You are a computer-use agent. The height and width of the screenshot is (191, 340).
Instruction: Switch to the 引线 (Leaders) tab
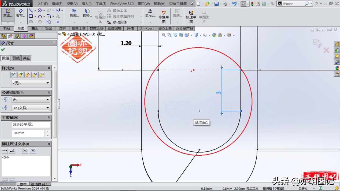click(16, 58)
